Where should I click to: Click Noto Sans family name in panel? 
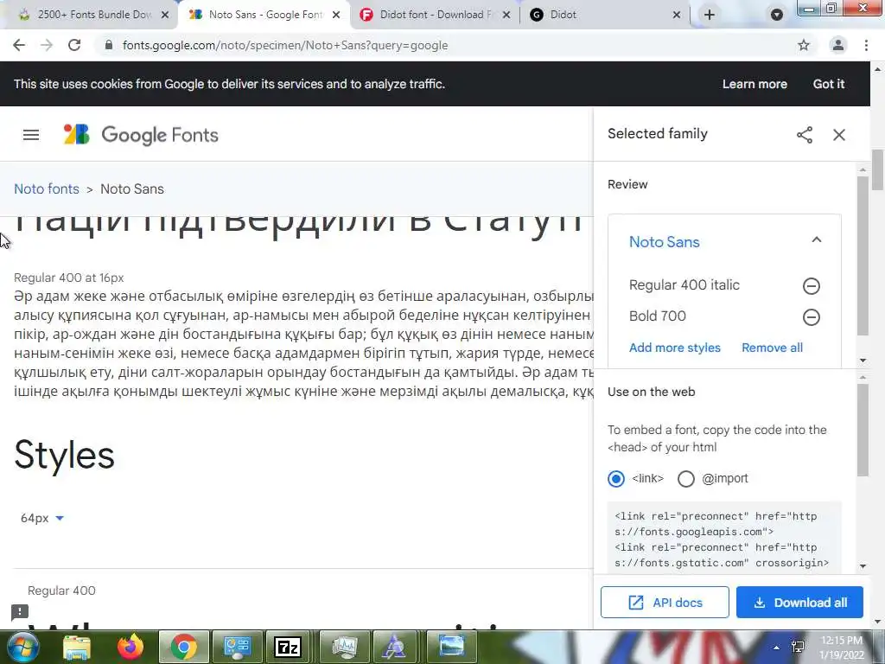665,242
